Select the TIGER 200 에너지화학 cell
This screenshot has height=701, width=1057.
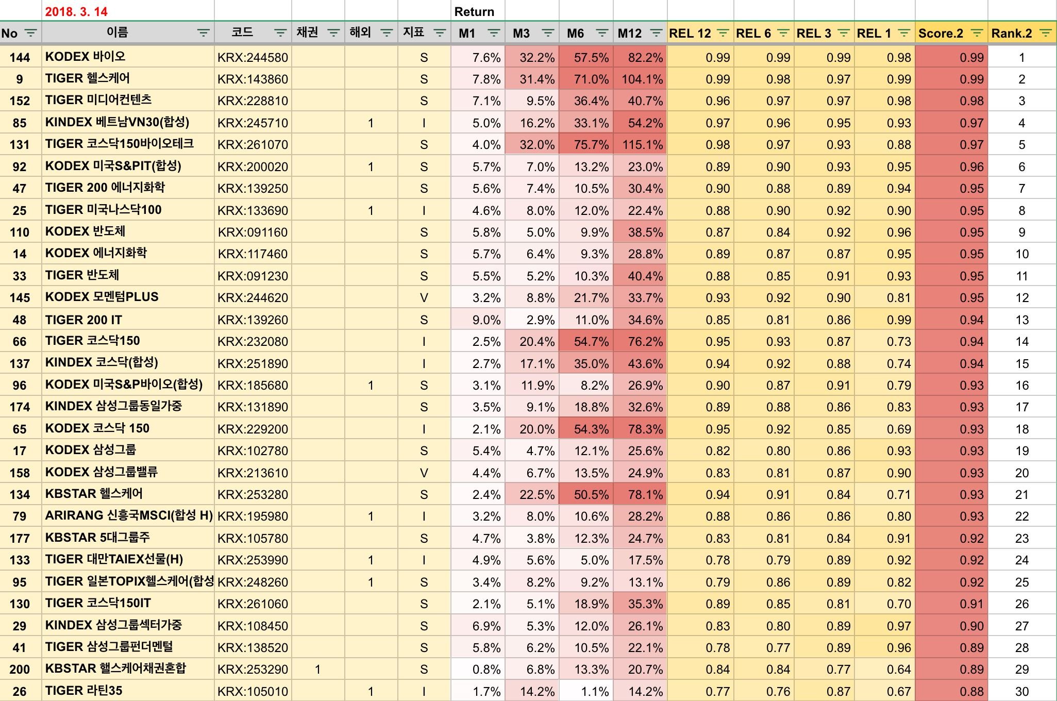coord(128,188)
